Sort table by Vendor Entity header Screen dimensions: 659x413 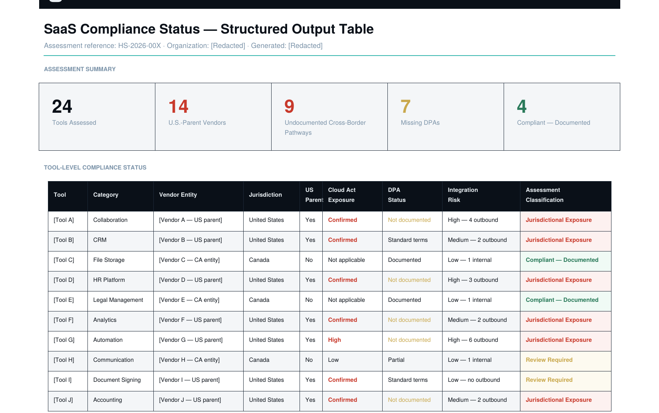pyautogui.click(x=178, y=195)
